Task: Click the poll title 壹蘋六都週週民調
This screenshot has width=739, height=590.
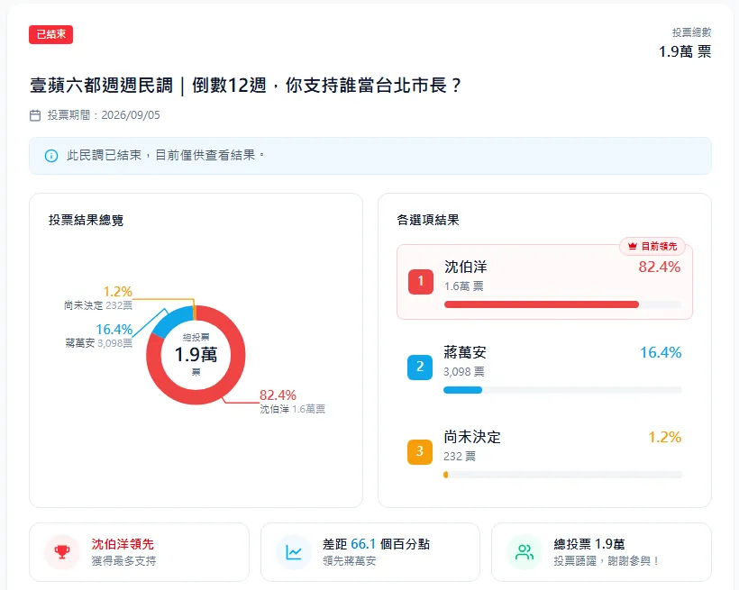Action: [x=245, y=86]
